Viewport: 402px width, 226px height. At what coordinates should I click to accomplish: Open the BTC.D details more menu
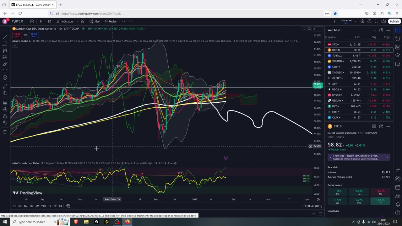388,126
